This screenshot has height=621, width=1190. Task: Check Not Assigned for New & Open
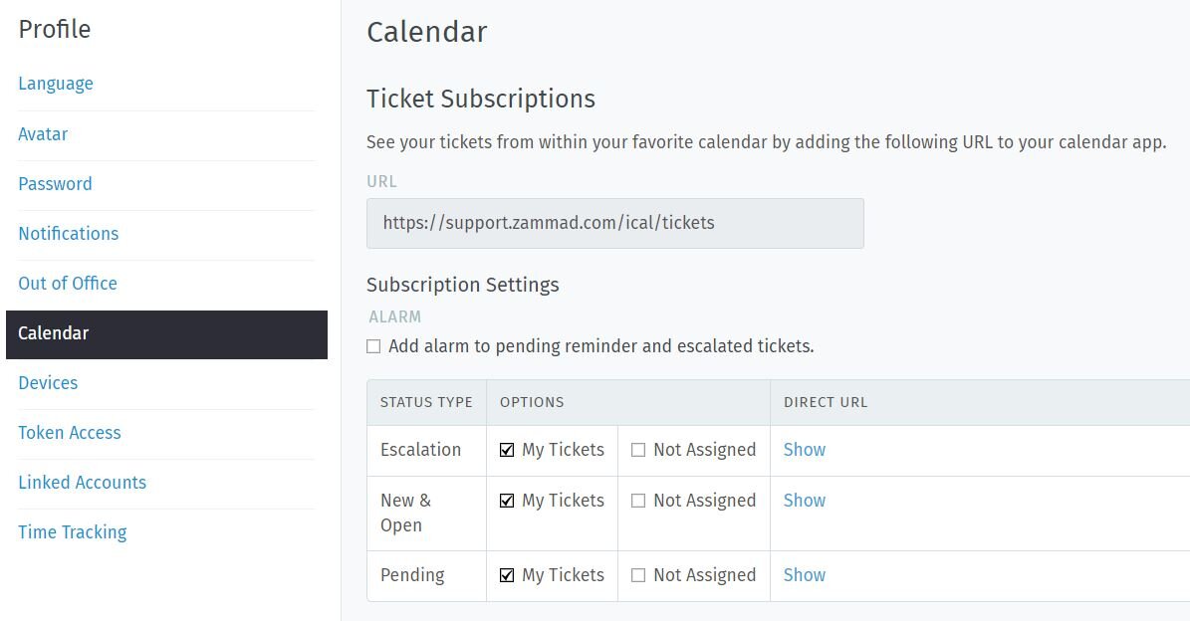coord(638,501)
